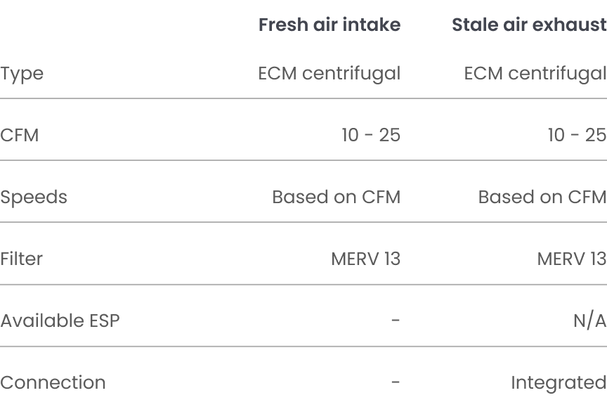
Task: Select MERV 13 filter for fresh air intake
Action: click(366, 259)
